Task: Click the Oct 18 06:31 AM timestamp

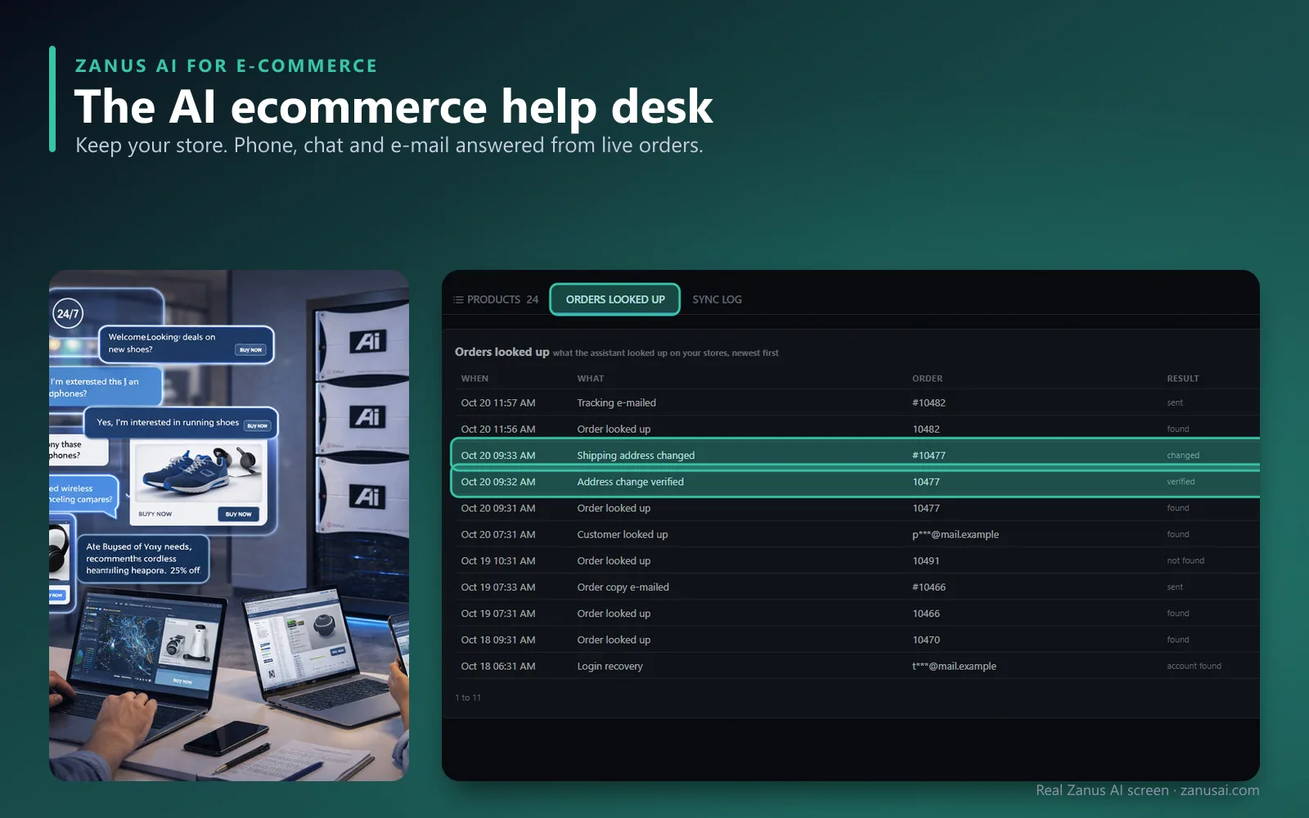Action: [x=497, y=666]
